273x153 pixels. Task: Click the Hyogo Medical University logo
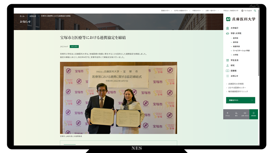point(241,19)
